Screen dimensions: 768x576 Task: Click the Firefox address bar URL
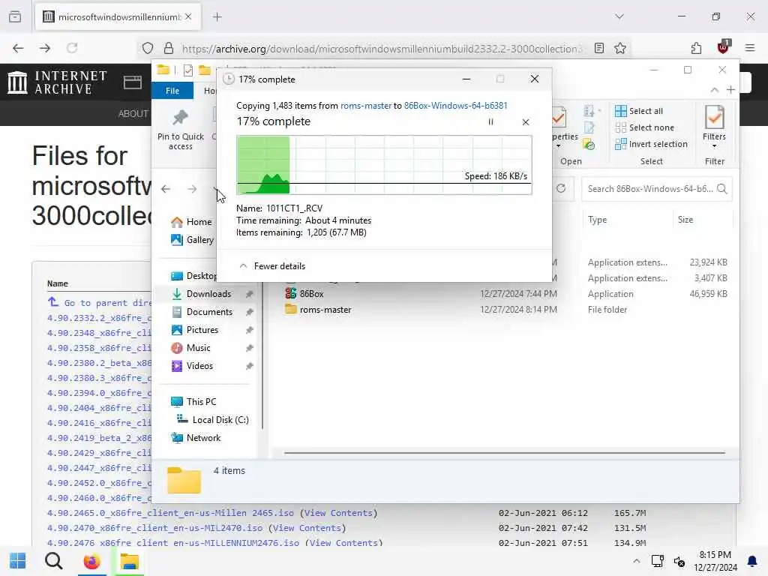coord(382,49)
